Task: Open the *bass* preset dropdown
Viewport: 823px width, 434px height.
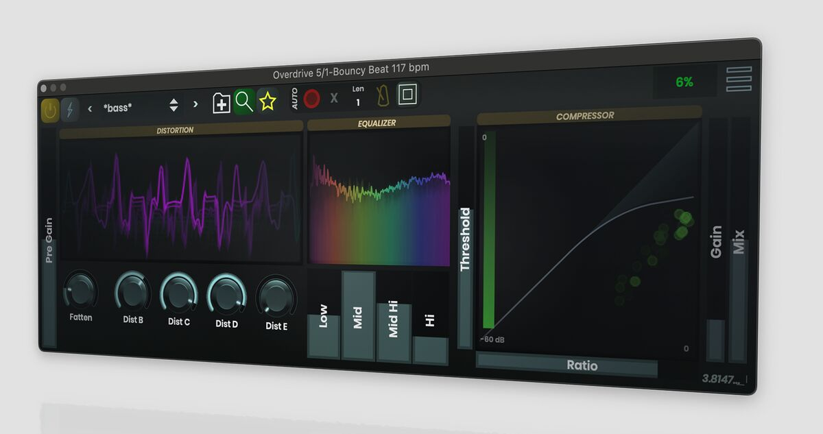Action: (130, 107)
